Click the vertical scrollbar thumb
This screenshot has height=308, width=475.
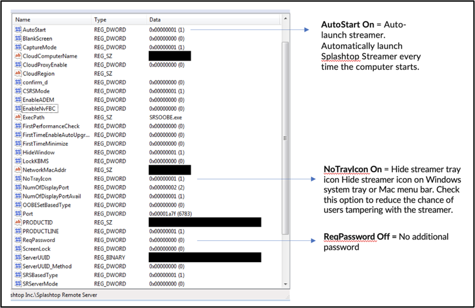[x=285, y=138]
